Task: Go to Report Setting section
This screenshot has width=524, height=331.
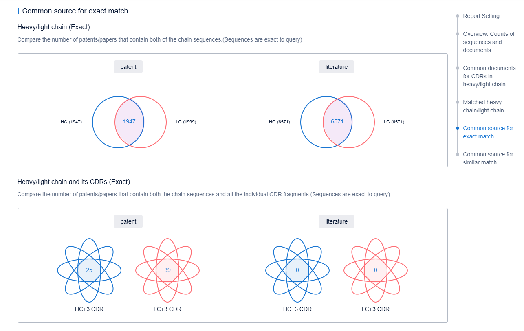Action: [481, 16]
